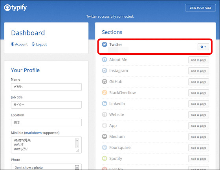The height and width of the screenshot is (170, 220).
Task: Open the Twitter section gear dropdown
Action: pos(203,47)
